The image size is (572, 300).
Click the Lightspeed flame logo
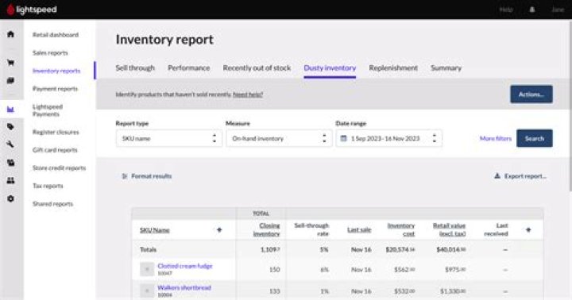click(11, 10)
